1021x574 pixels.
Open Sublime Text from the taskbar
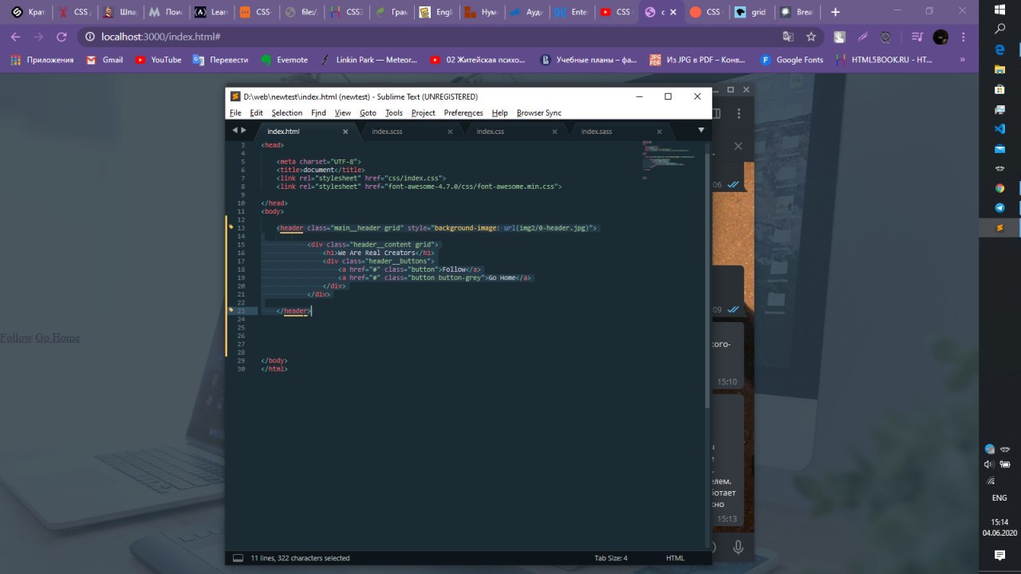999,228
